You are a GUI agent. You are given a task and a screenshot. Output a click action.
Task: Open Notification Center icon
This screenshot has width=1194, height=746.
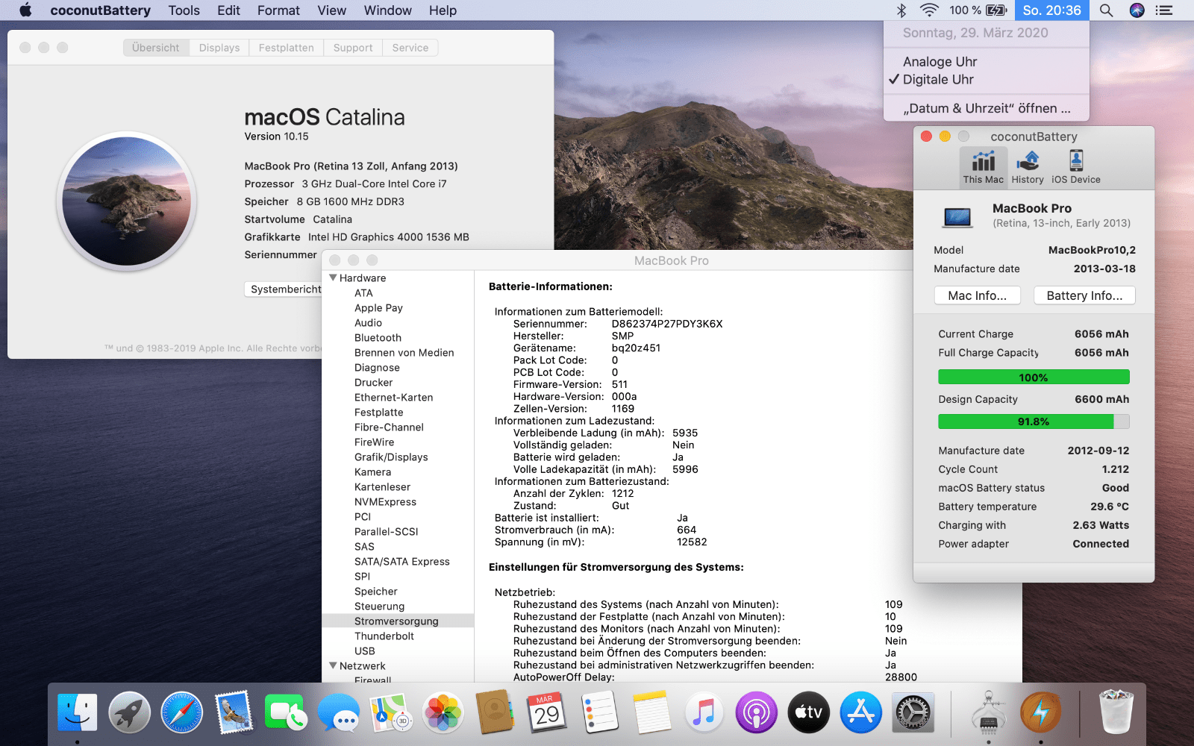(x=1164, y=10)
